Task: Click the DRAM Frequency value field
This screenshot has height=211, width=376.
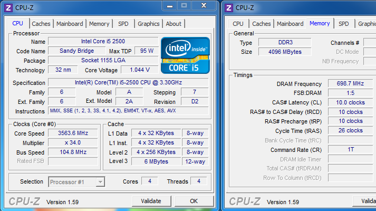Action: 351,84
